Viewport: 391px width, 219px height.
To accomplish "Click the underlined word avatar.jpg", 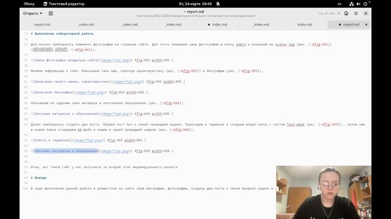I will (285, 44).
